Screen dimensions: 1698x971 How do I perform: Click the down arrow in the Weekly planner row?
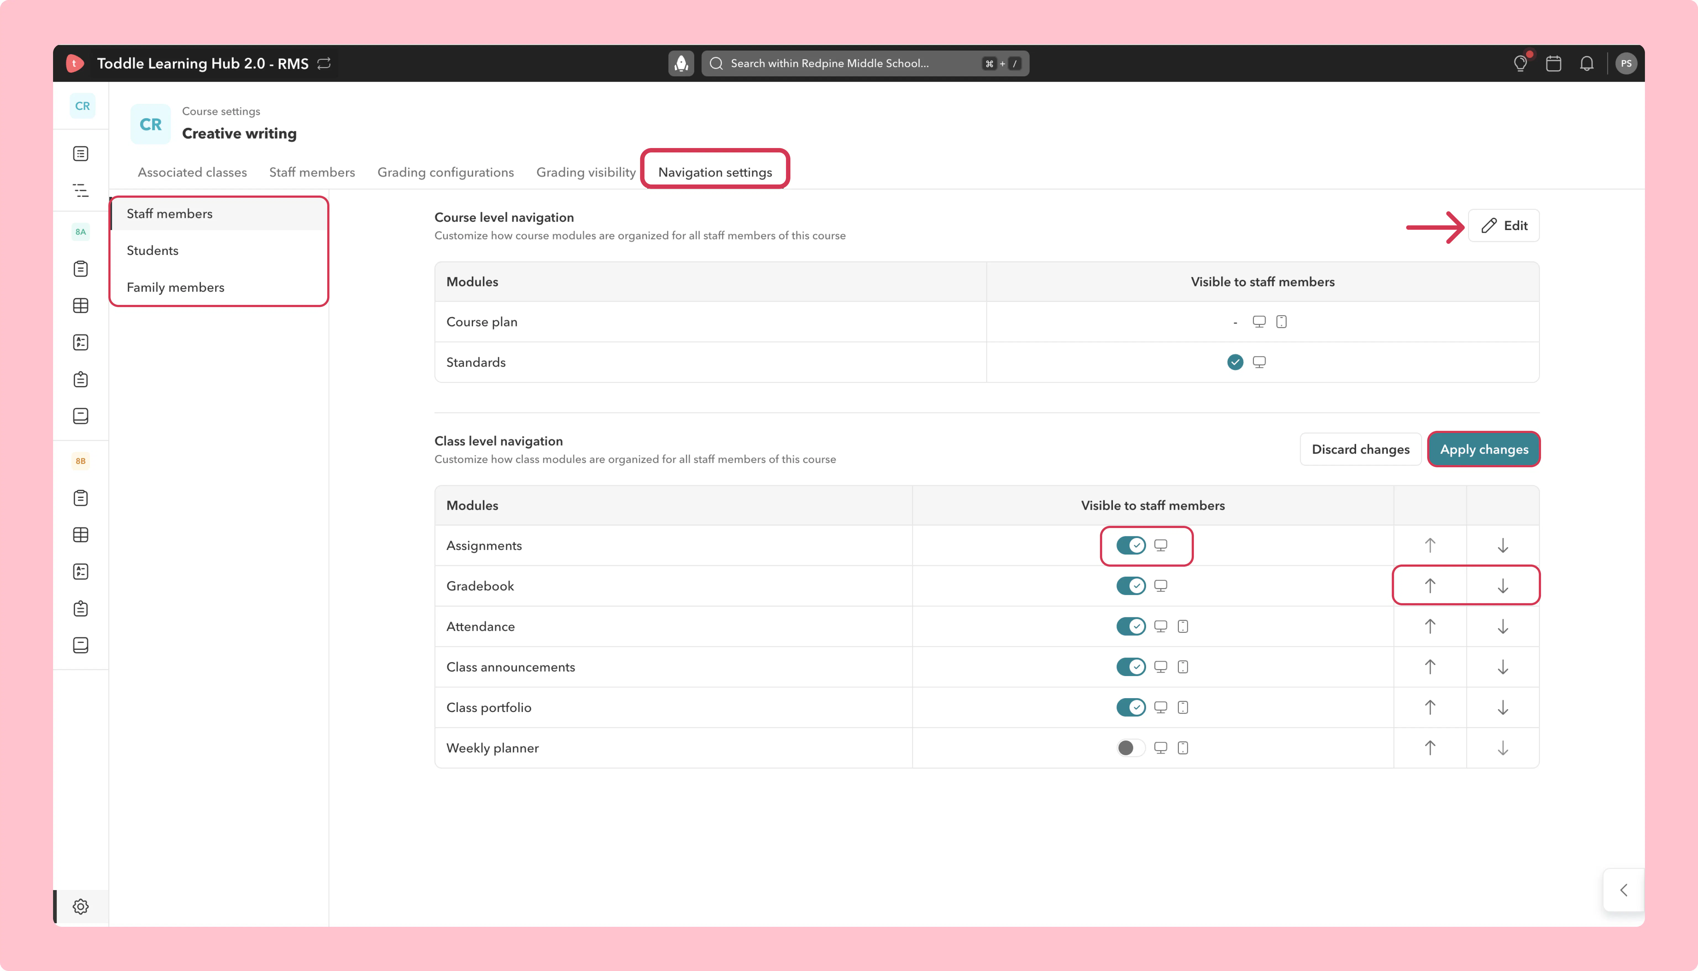point(1503,748)
